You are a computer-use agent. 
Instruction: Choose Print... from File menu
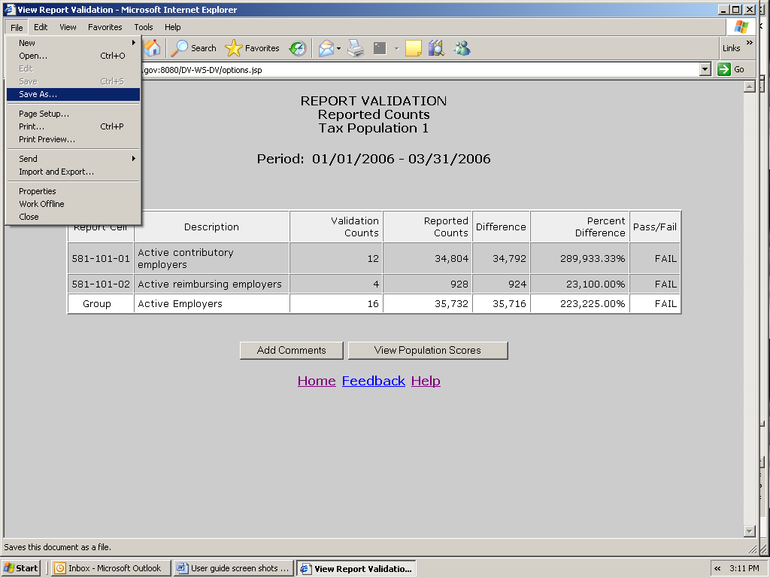[x=73, y=126]
